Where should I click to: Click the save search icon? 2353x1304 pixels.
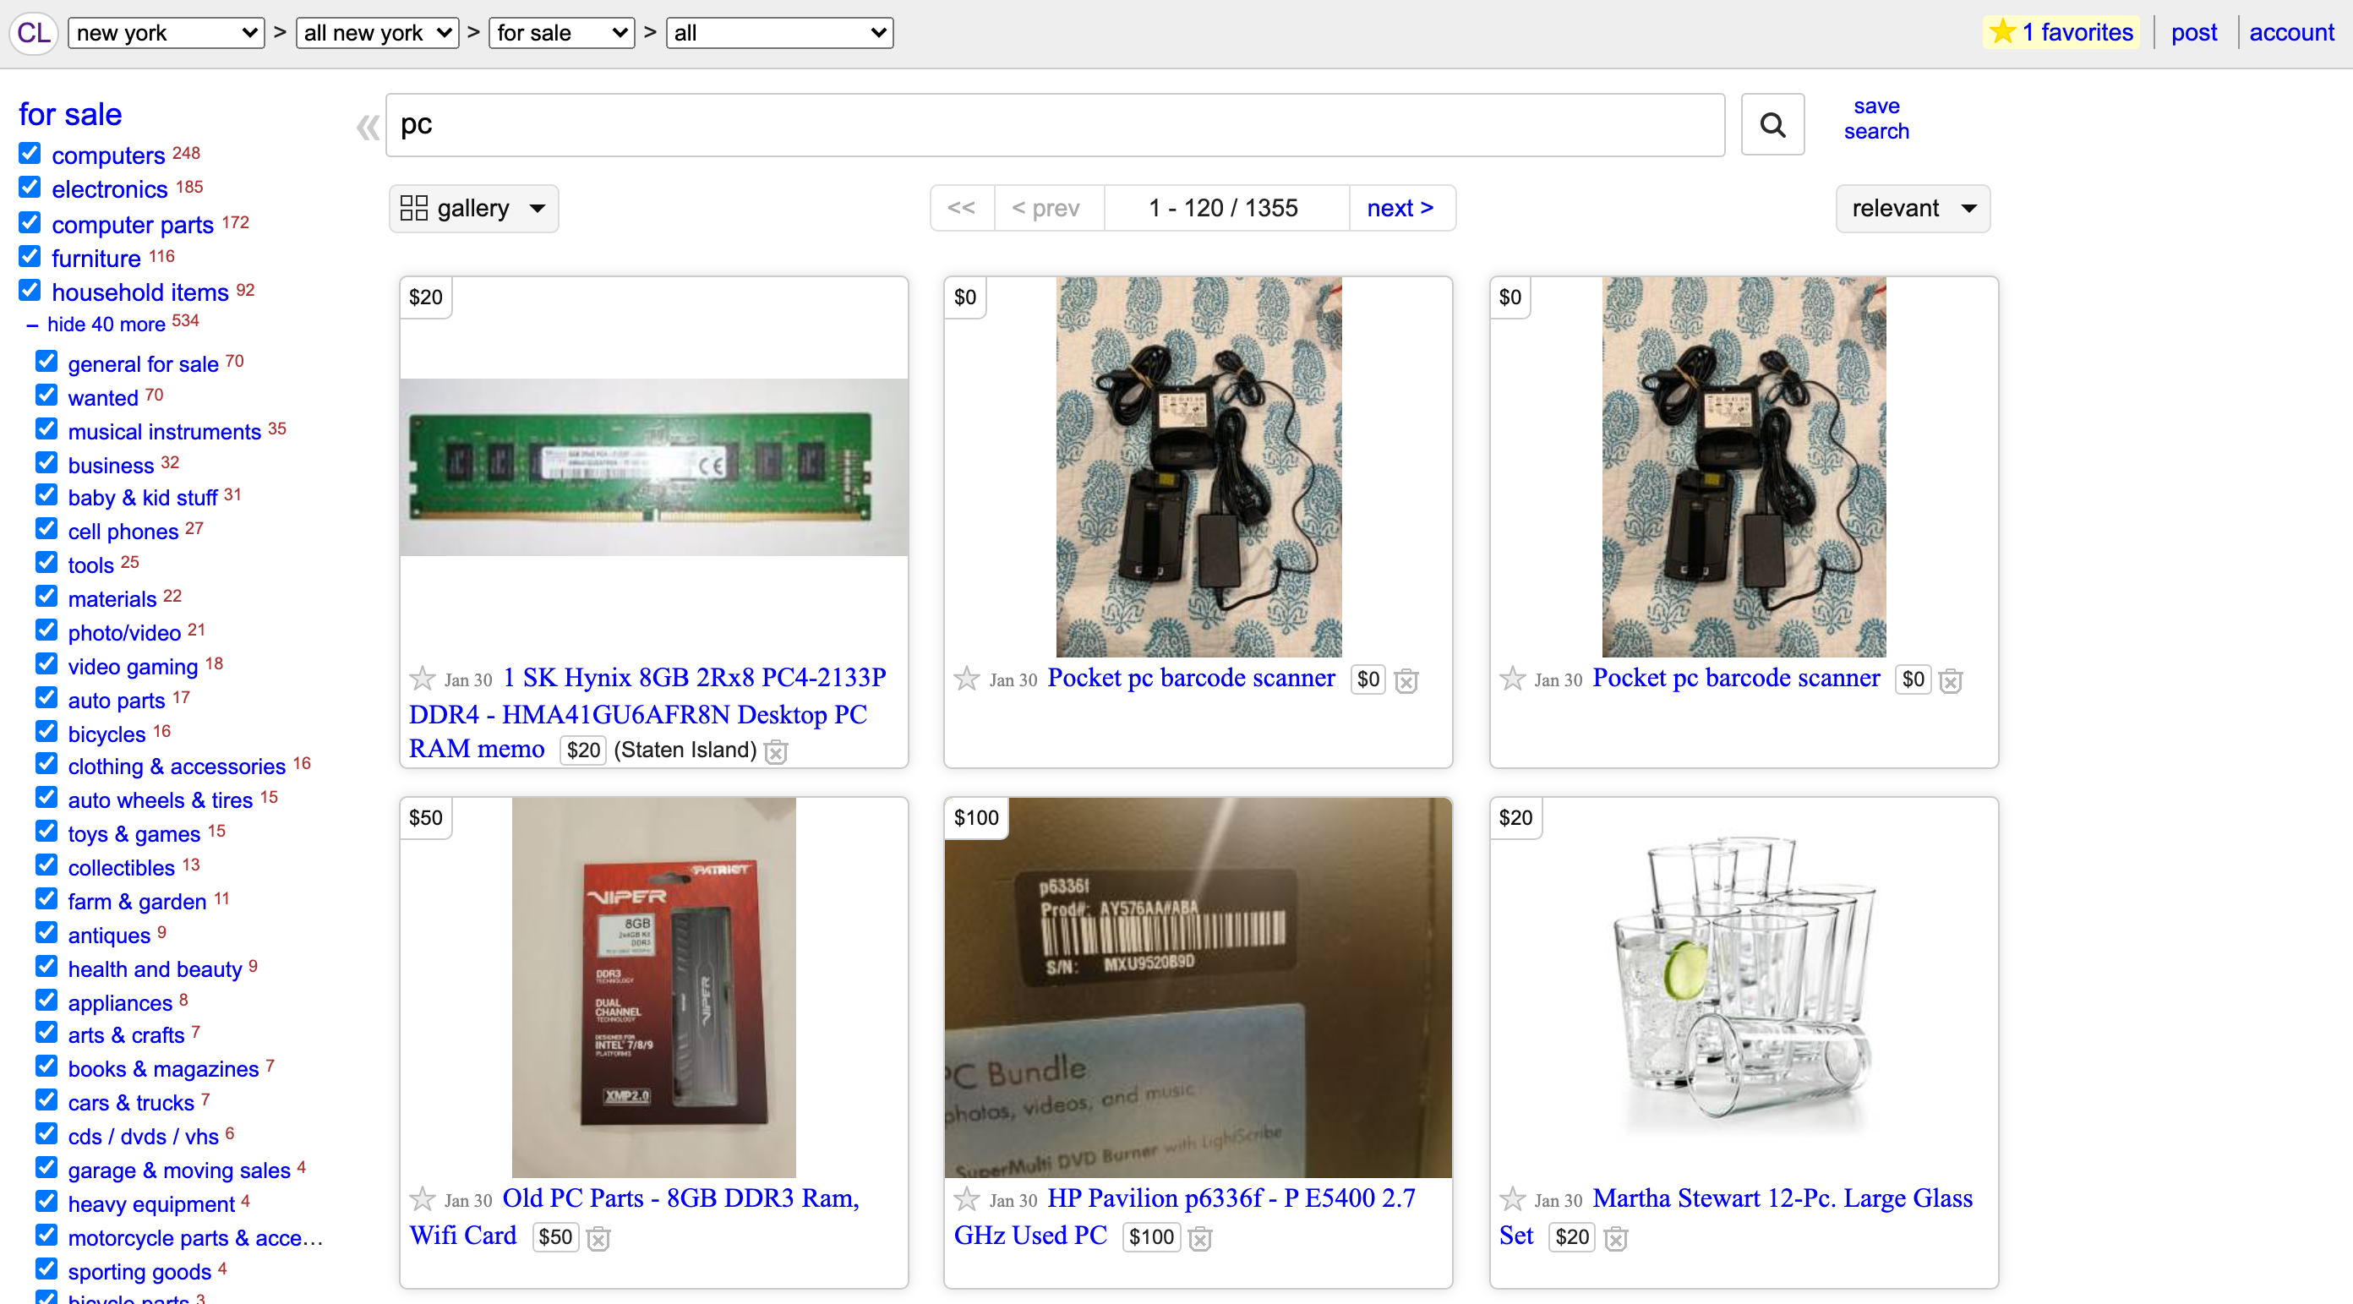(x=1876, y=119)
